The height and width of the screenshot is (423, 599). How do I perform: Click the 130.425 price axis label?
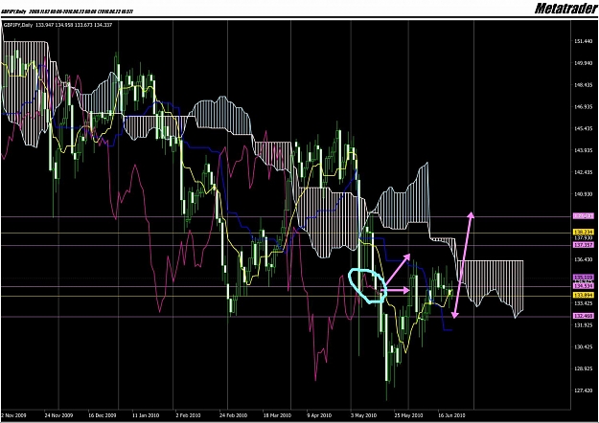pos(583,347)
